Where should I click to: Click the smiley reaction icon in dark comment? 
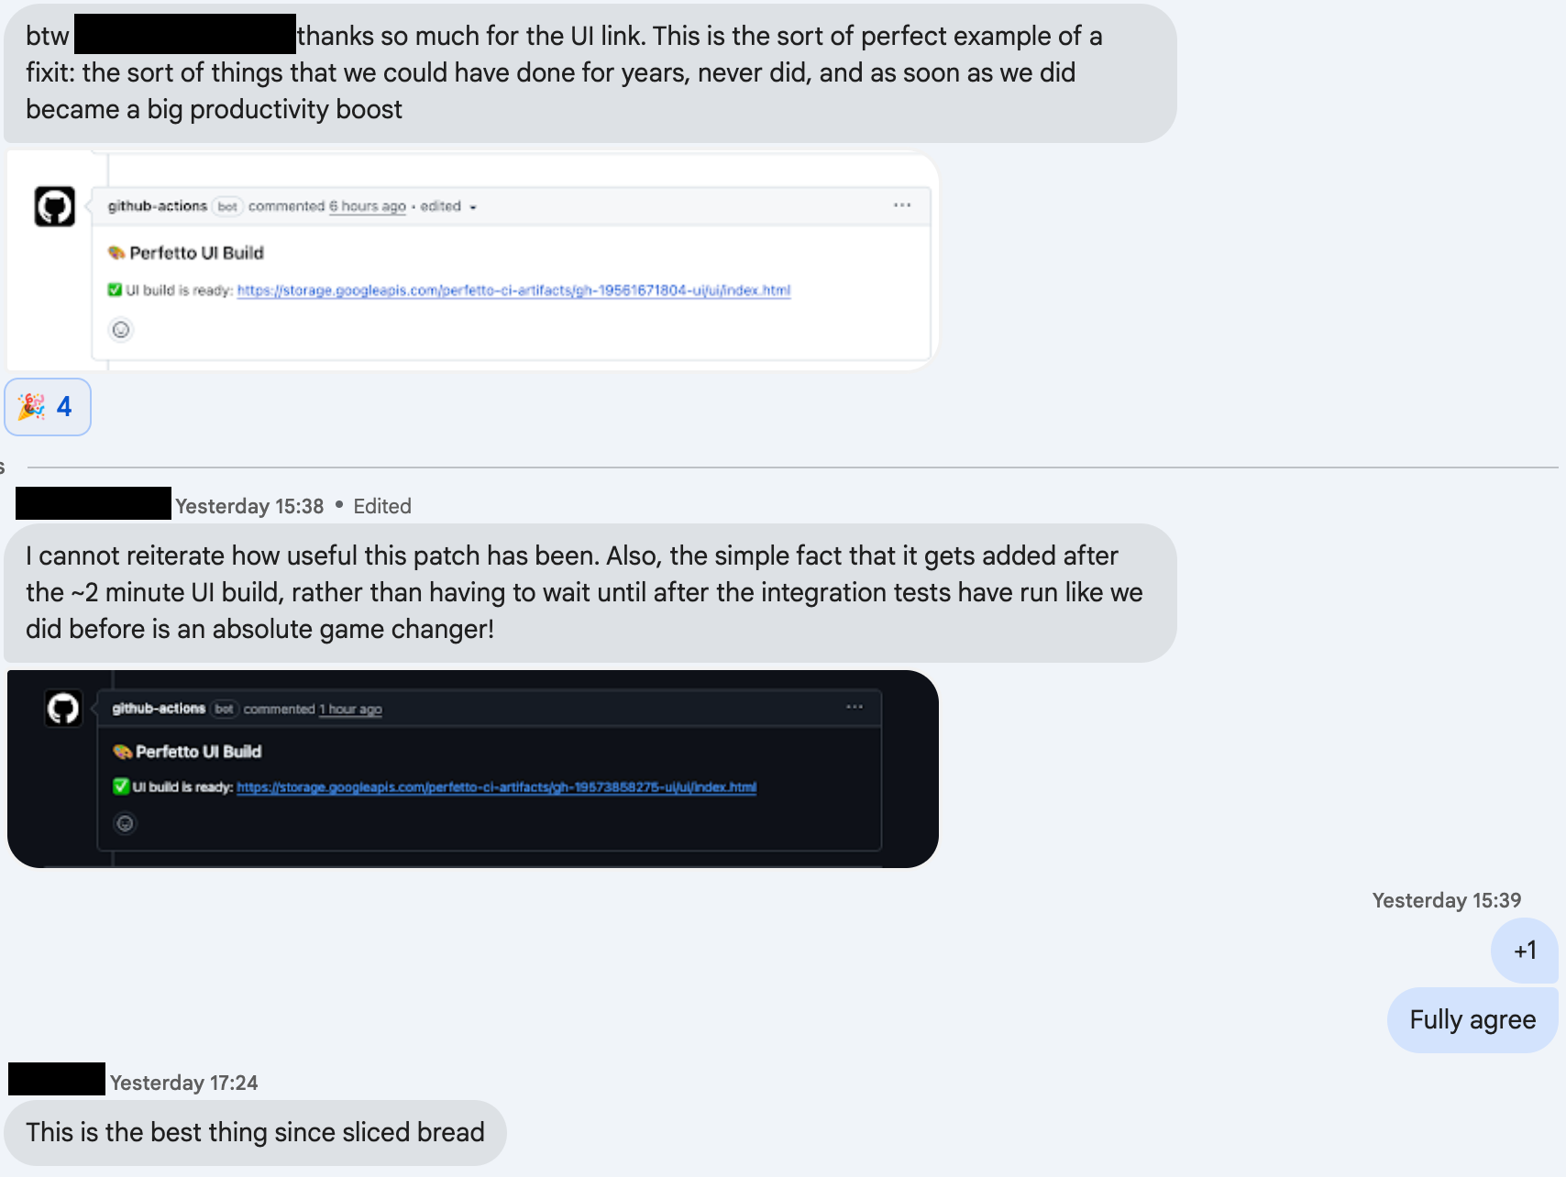click(126, 823)
